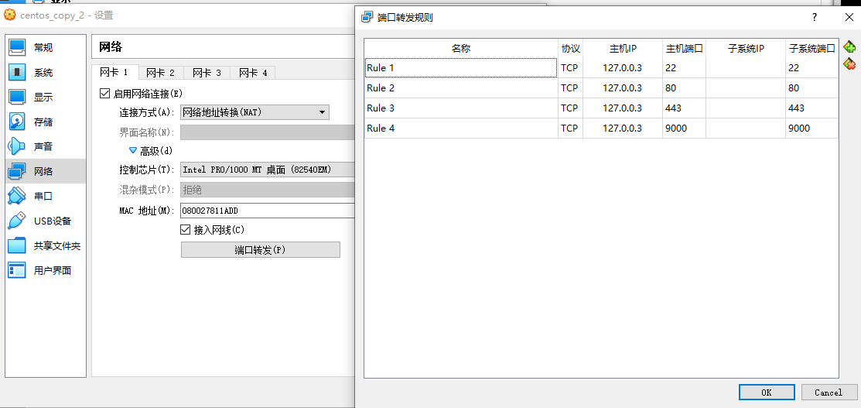The image size is (861, 408).
Task: Switch to 网卡 4 tab
Action: click(253, 73)
